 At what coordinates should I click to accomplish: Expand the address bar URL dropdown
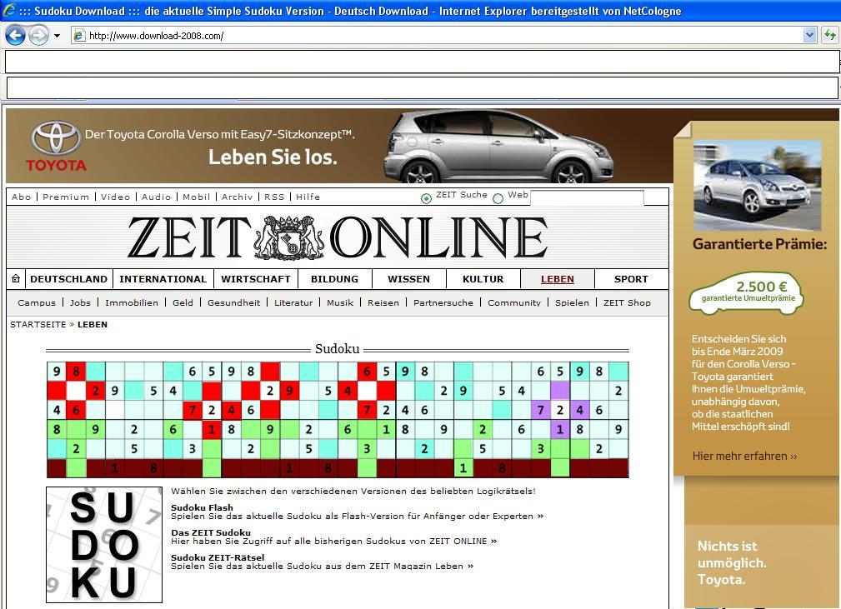point(808,35)
